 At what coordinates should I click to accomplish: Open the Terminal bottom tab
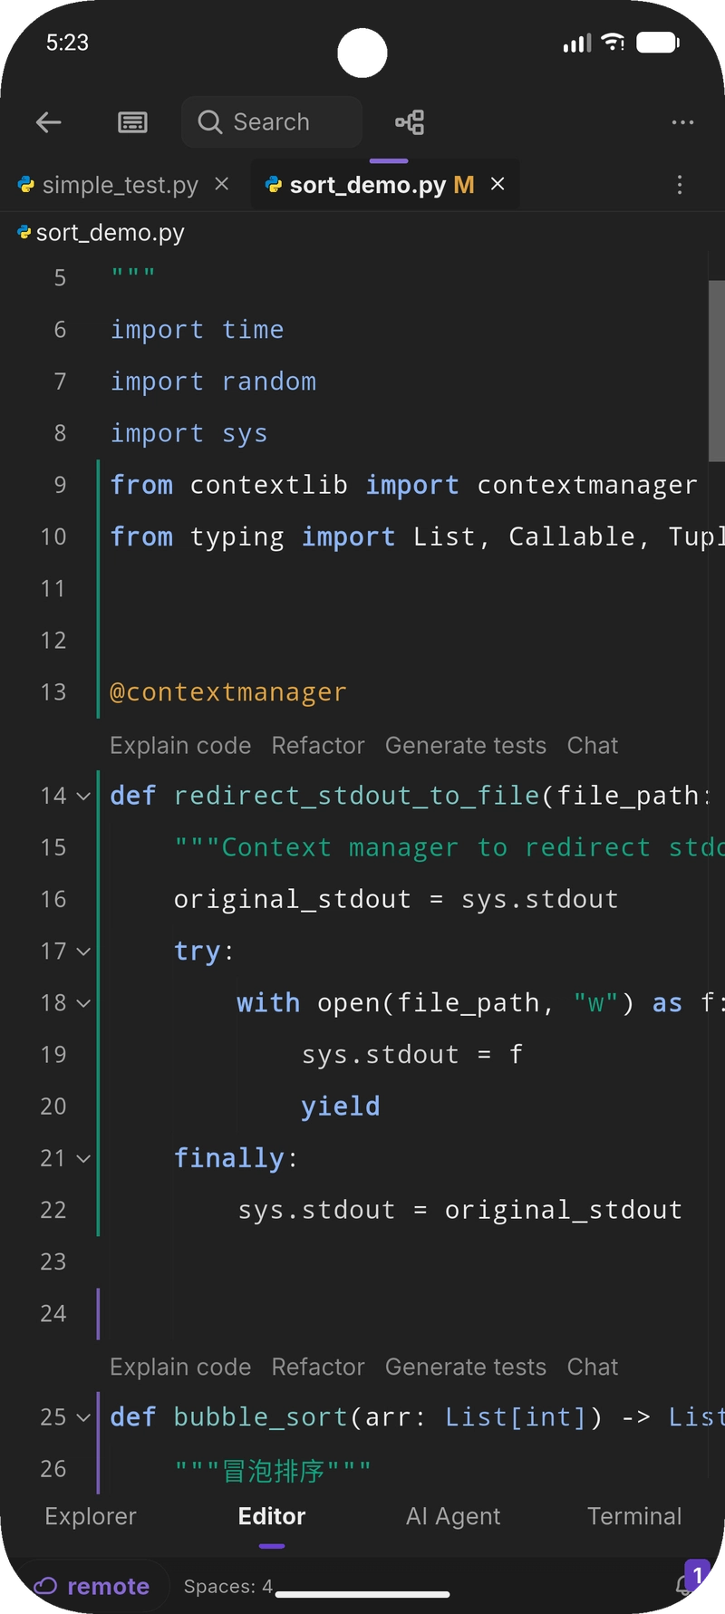click(634, 1516)
